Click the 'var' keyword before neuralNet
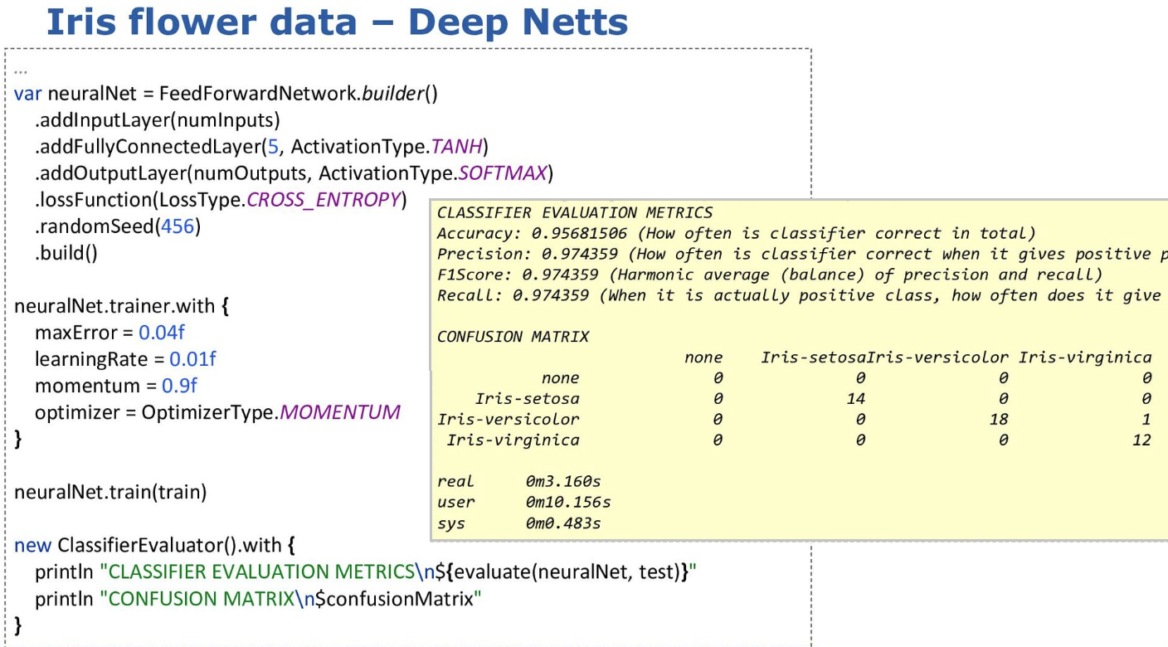 click(27, 94)
